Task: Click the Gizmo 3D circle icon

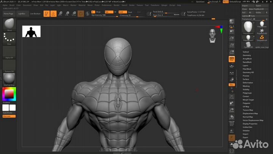Action: click(81, 14)
